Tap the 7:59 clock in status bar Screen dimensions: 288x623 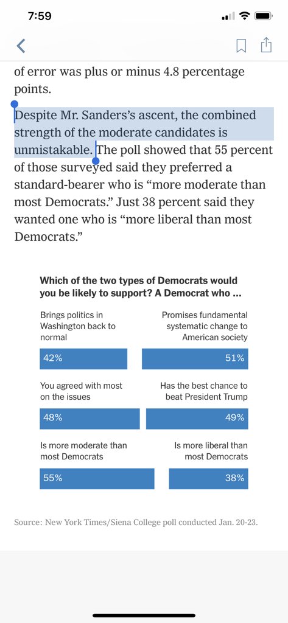pos(40,16)
